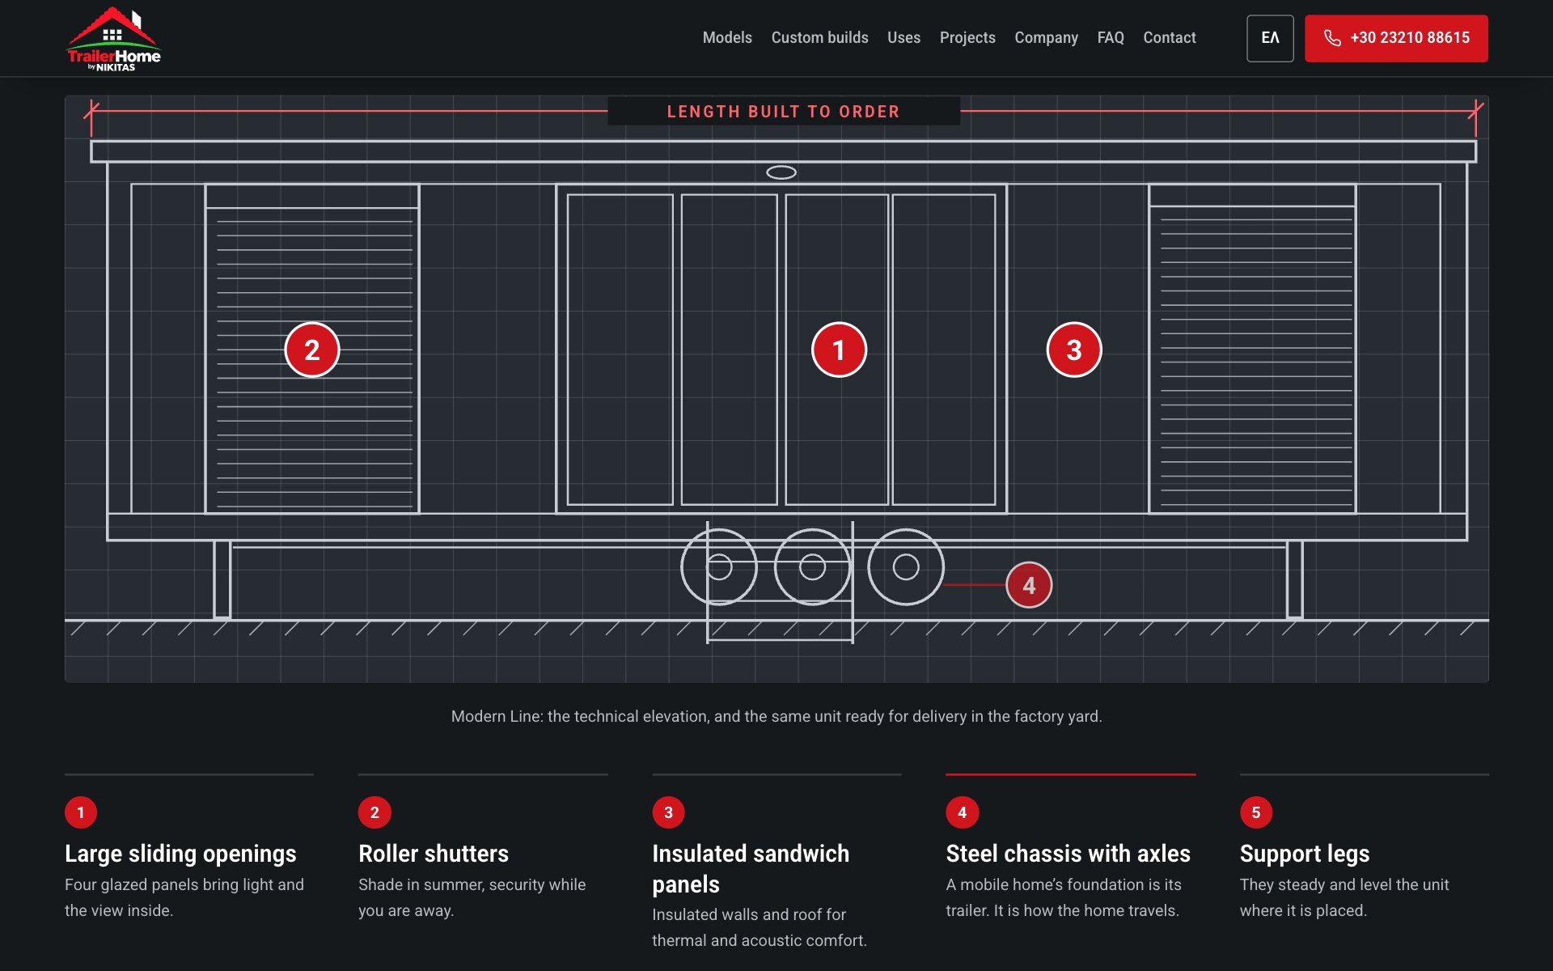This screenshot has width=1553, height=971.
Task: Switch language with the ΕΛ button
Action: tap(1270, 38)
